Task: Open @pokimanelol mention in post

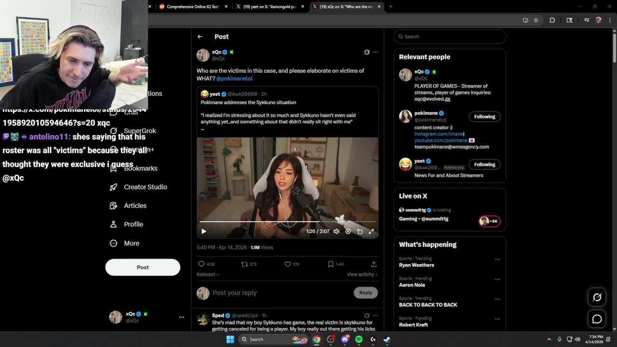Action: pyautogui.click(x=234, y=78)
